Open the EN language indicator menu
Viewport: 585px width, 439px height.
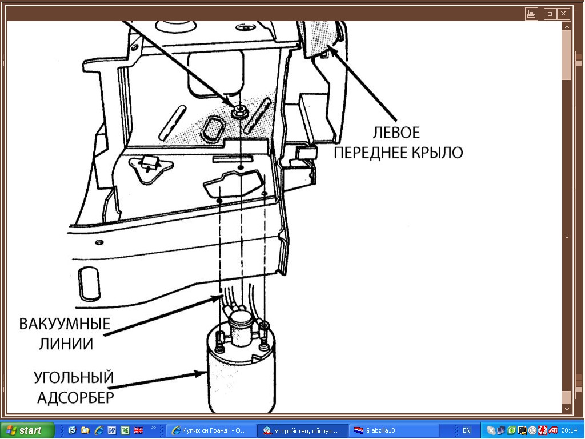467,430
